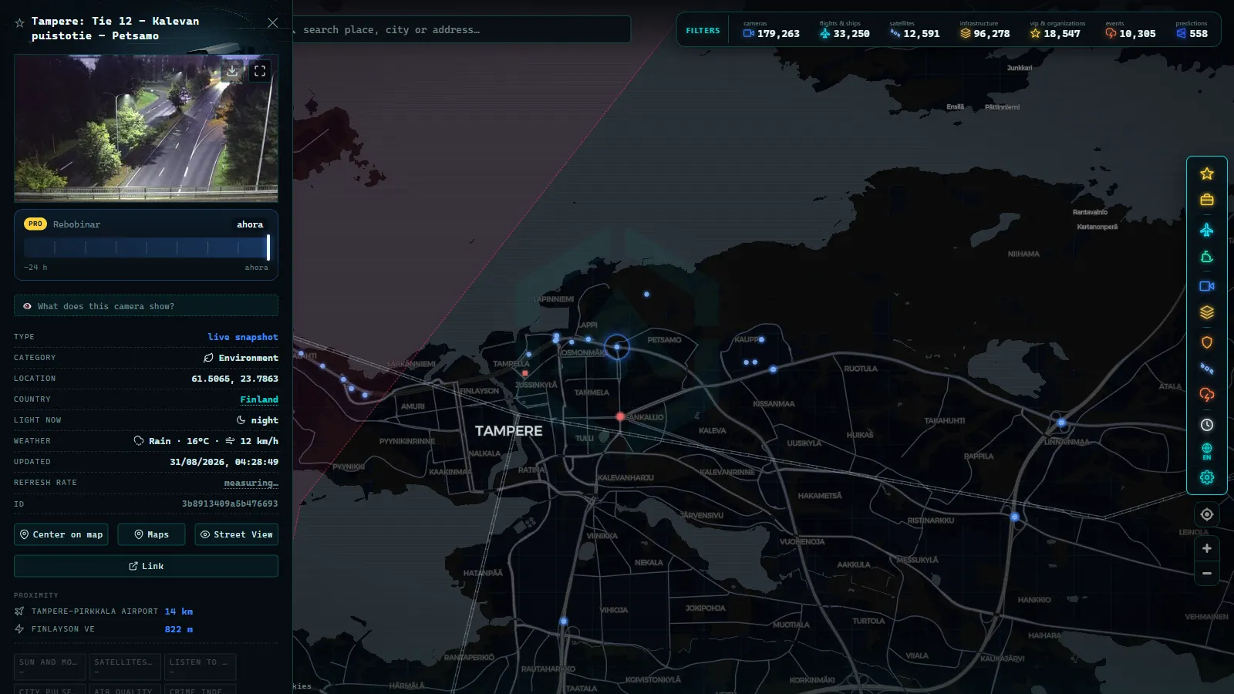The image size is (1234, 694).
Task: Change language with the EN globe icon
Action: pos(1207,451)
